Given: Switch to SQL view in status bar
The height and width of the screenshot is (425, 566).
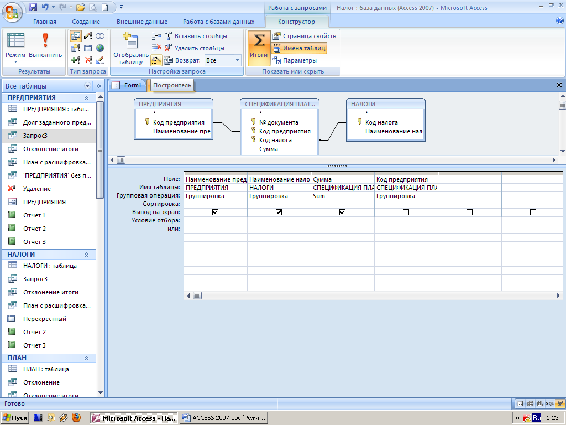Looking at the screenshot, I should [550, 403].
